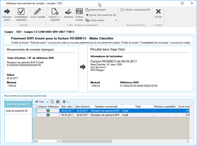Click Facture RE000013 de 06.04.2017 text
Screen dimensions: 197x146
(114, 61)
